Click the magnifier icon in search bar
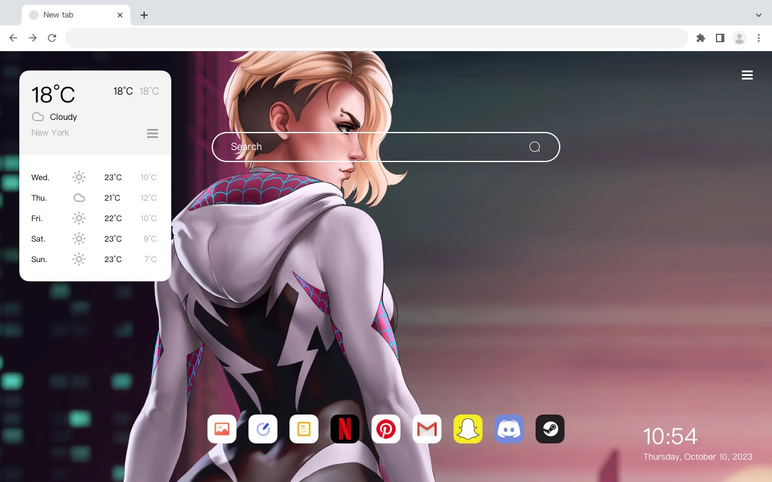Image resolution: width=772 pixels, height=482 pixels. coord(534,147)
